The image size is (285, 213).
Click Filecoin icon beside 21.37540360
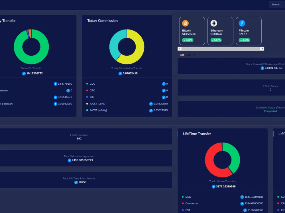tap(245, 210)
